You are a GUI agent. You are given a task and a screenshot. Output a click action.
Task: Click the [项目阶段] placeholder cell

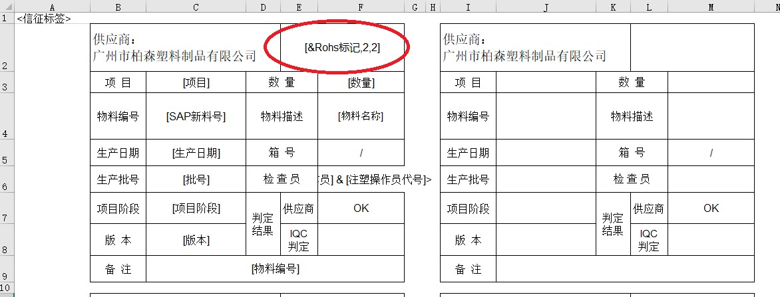(196, 208)
